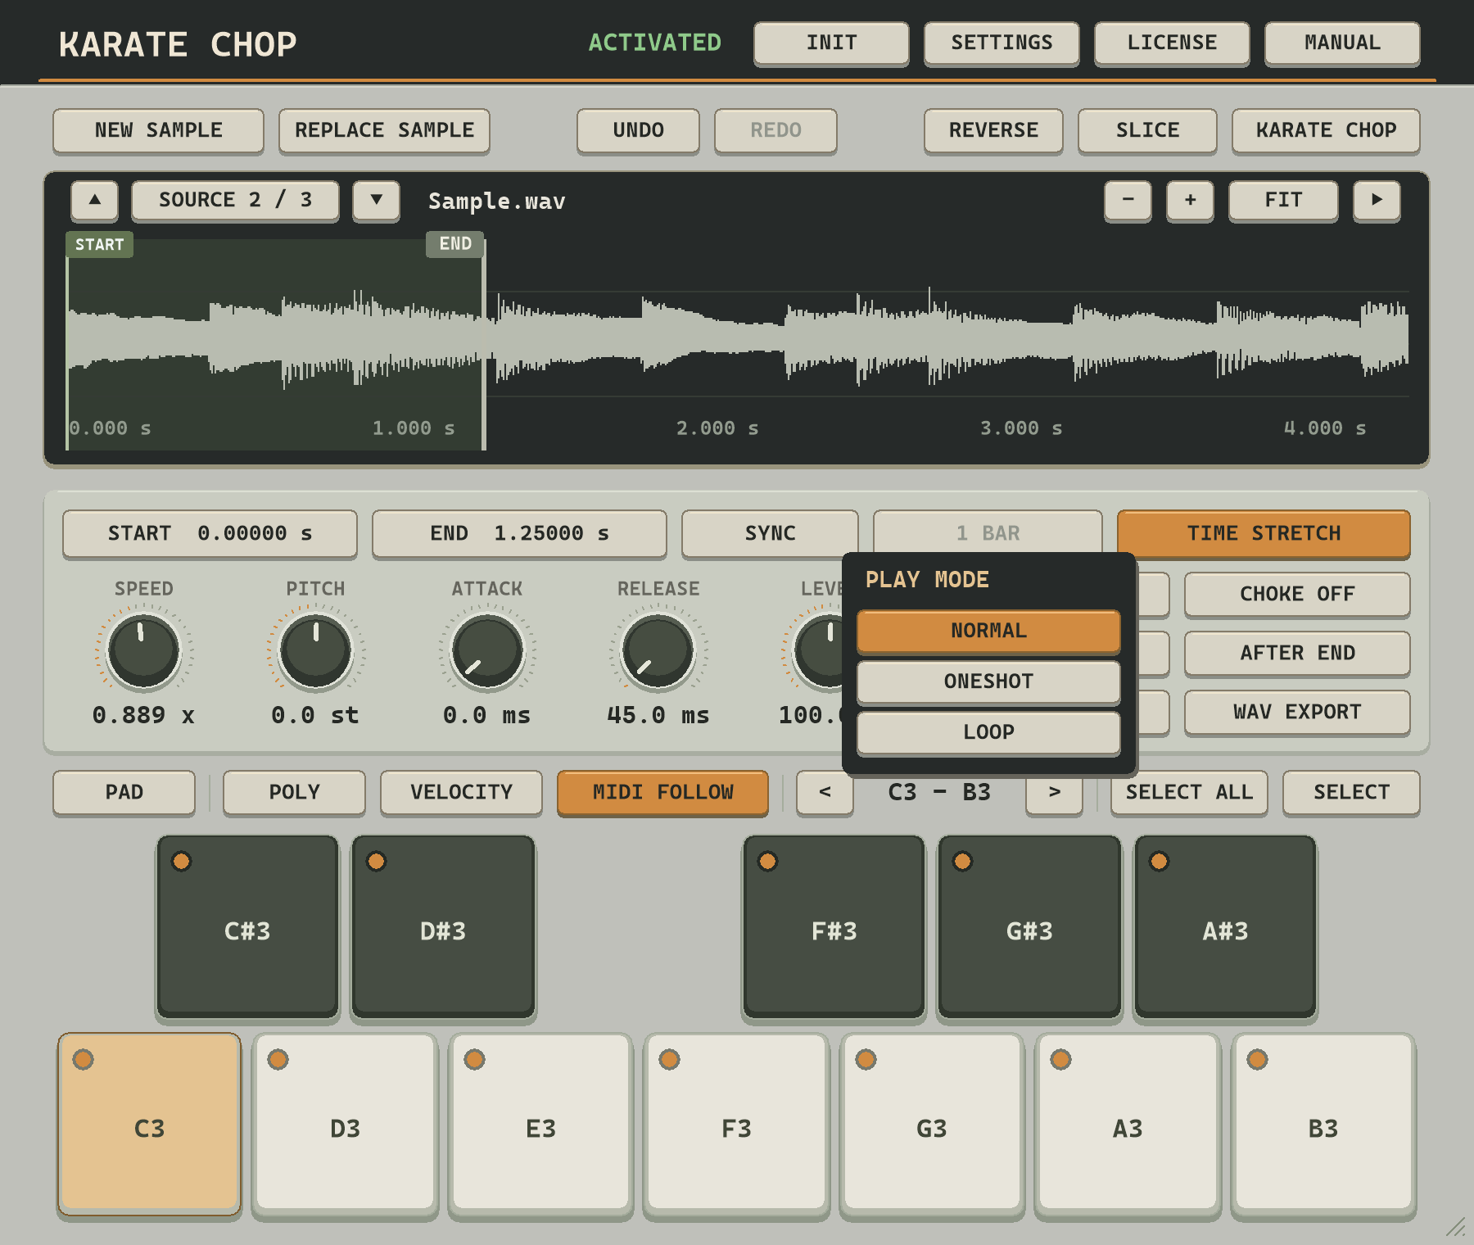Shift pad range down with < arrow
The image size is (1474, 1245).
coord(825,793)
